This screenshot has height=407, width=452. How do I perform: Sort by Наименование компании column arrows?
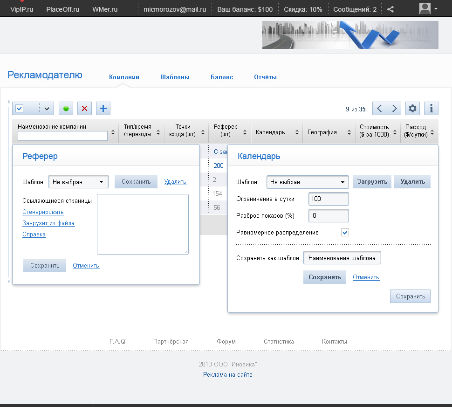coord(113,132)
